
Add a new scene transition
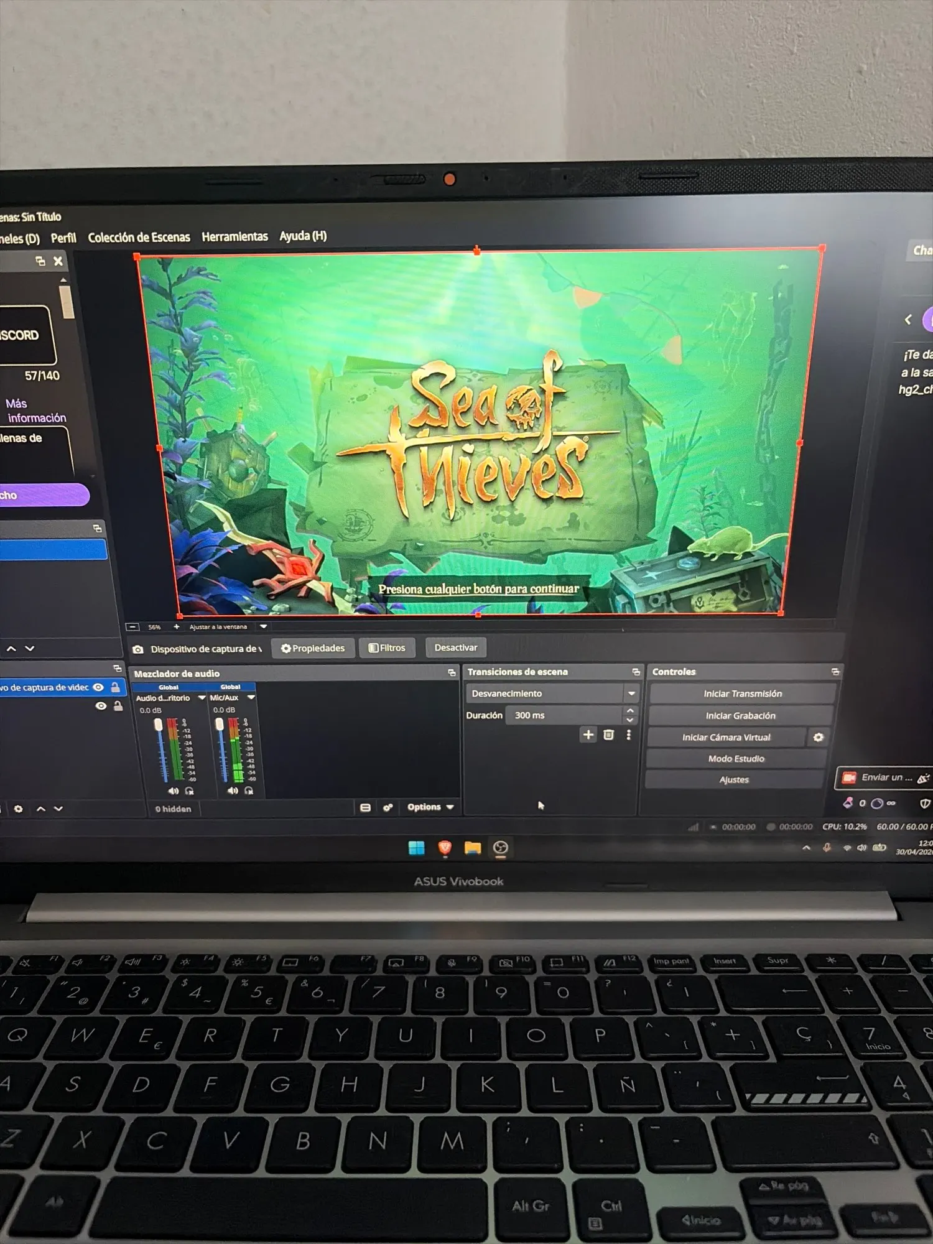588,735
